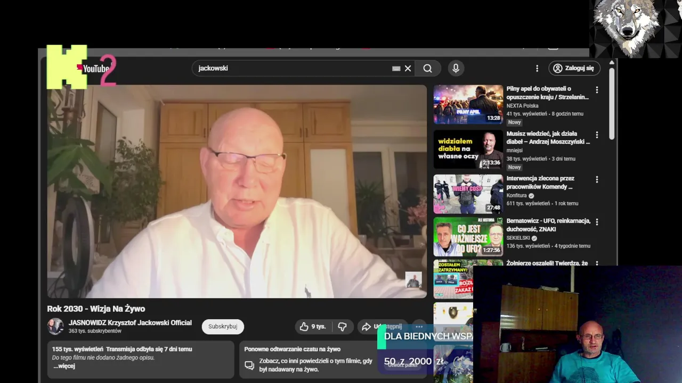Open options for Interwencja zlecona przez pracowników video
The image size is (682, 383).
coord(597,180)
